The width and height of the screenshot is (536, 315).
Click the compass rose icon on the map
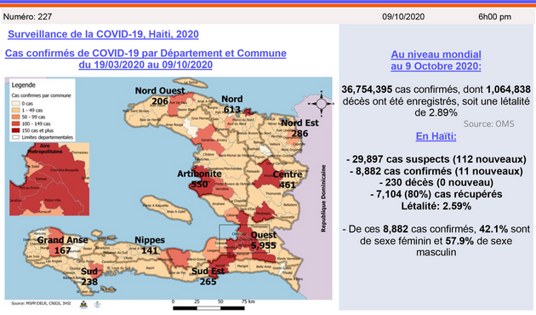[321, 103]
